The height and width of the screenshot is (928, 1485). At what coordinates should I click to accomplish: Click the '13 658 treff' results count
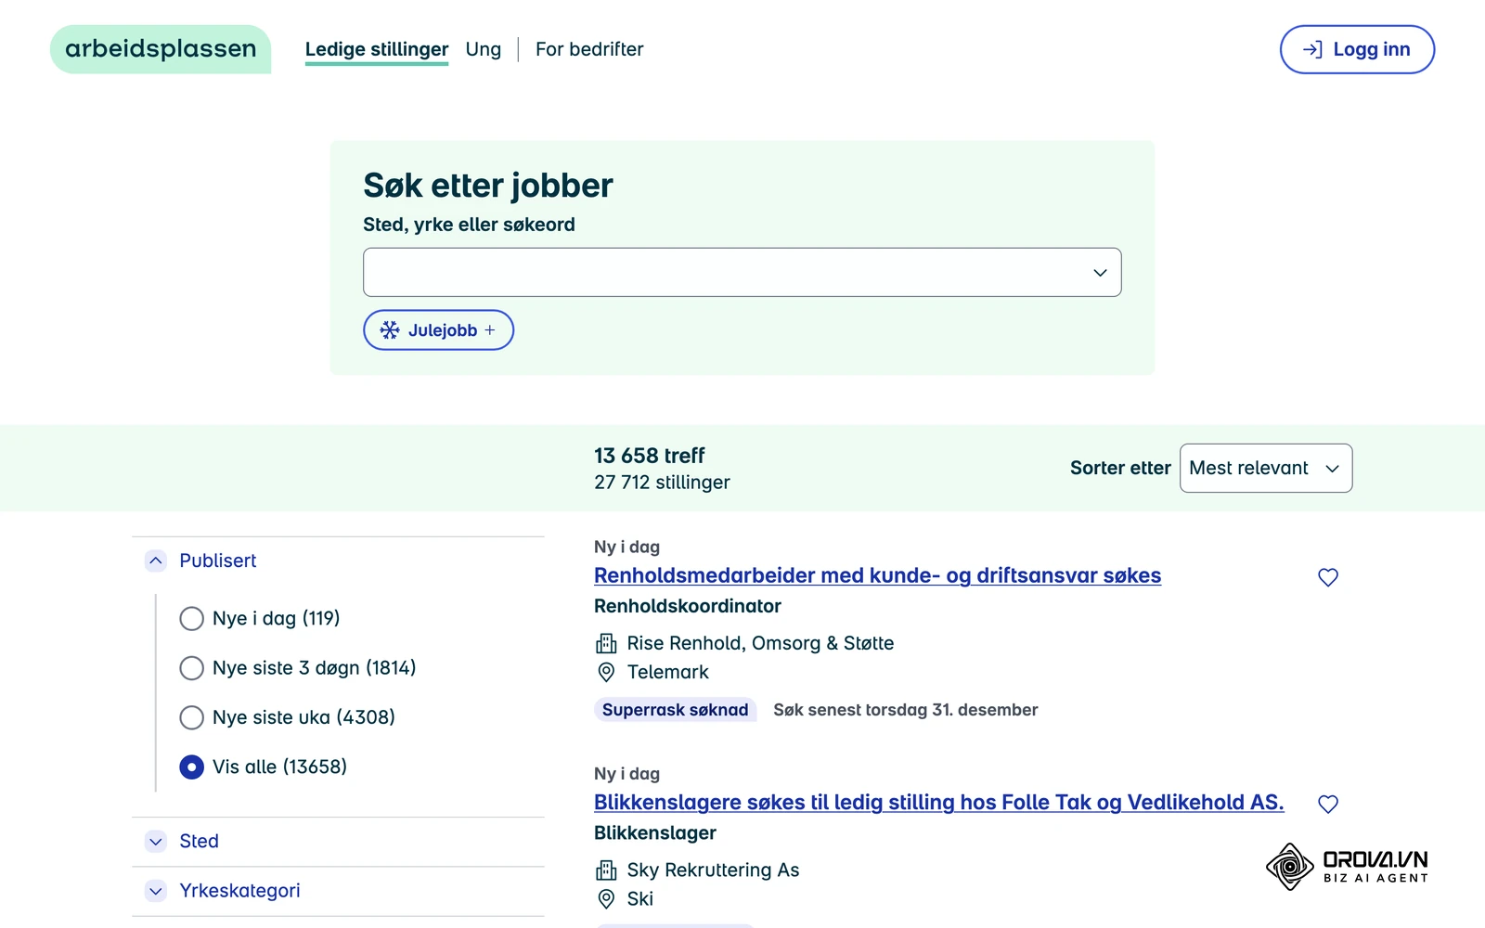[650, 456]
